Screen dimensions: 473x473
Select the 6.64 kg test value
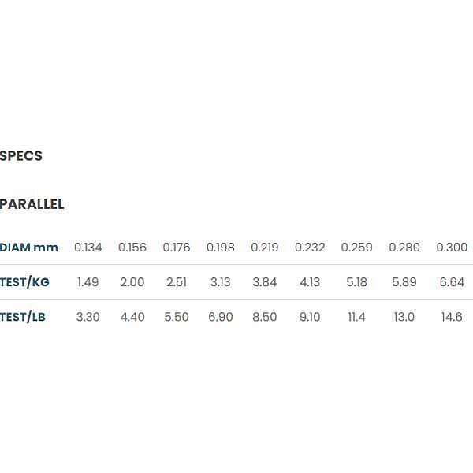pyautogui.click(x=452, y=282)
